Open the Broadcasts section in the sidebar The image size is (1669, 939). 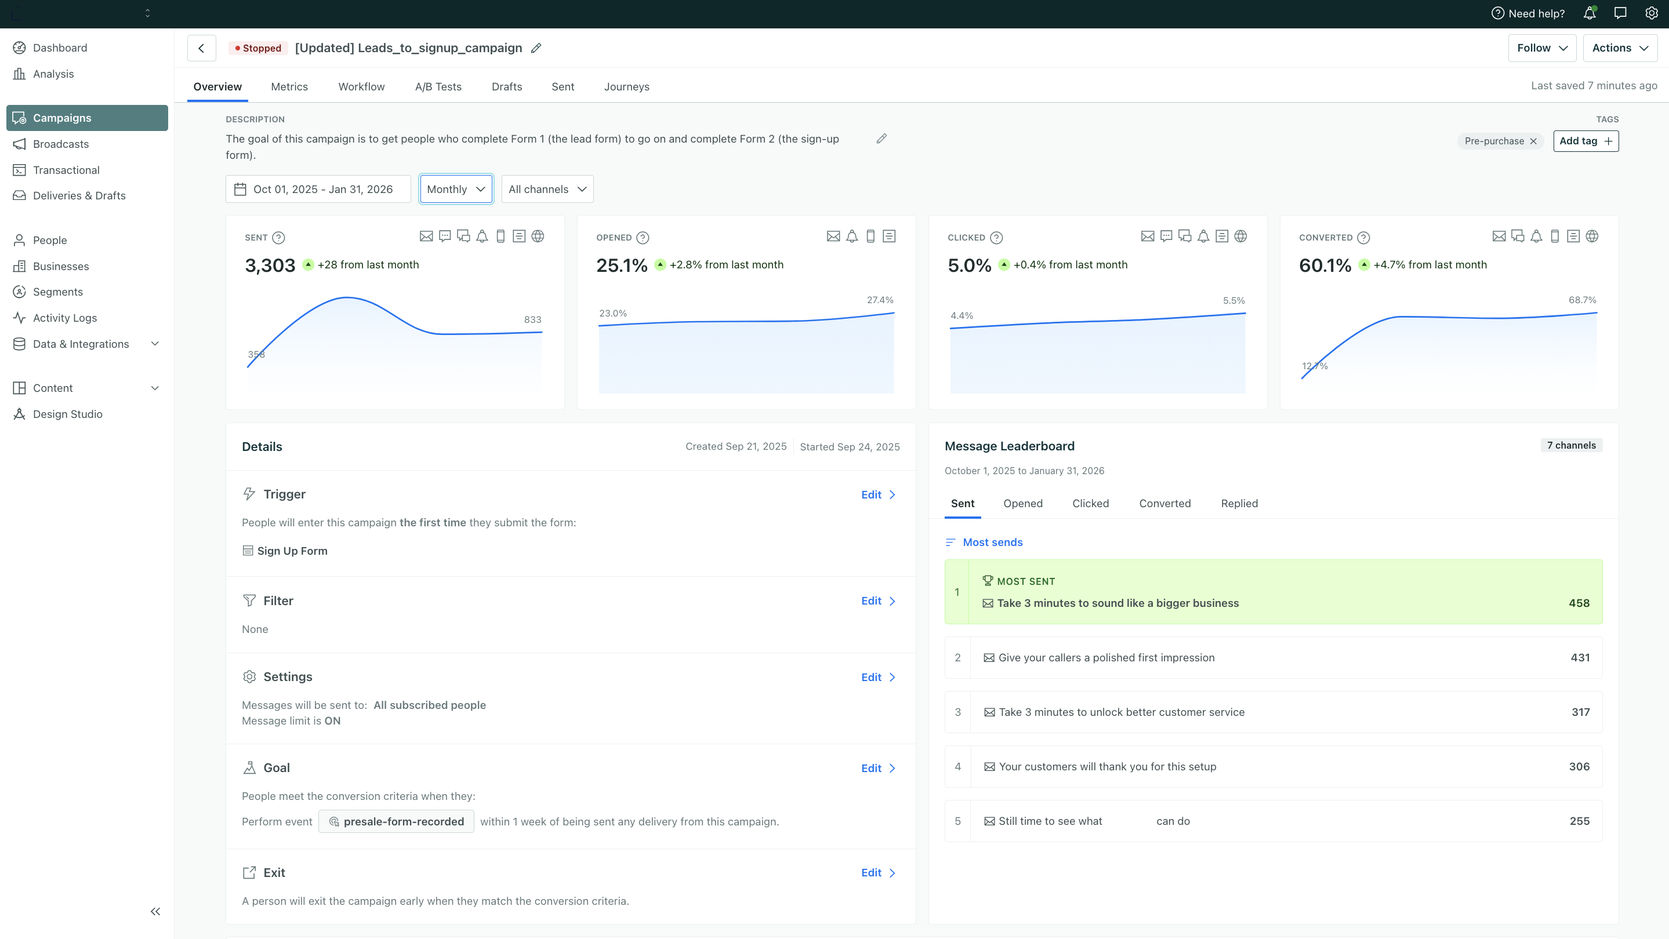pos(61,144)
